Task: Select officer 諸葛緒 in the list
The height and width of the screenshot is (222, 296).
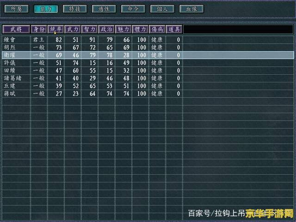Action: (12, 78)
